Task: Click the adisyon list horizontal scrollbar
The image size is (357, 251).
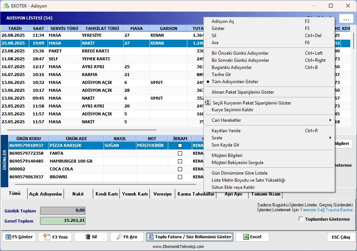Action: [x=82, y=130]
